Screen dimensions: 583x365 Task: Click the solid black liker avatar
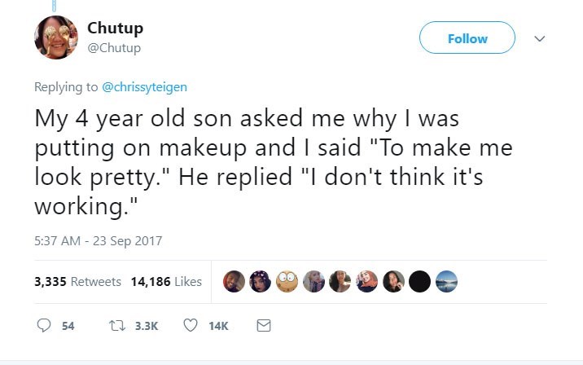pyautogui.click(x=420, y=282)
